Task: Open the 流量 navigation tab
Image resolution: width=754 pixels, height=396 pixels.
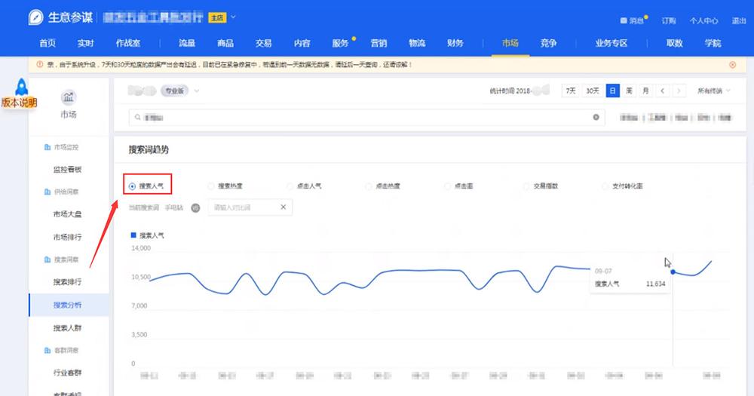Action: coord(187,43)
